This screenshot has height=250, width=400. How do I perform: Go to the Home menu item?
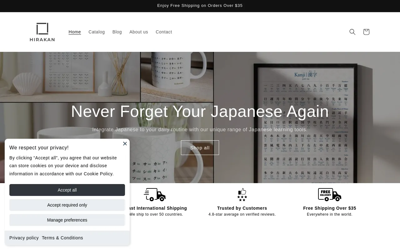75,32
